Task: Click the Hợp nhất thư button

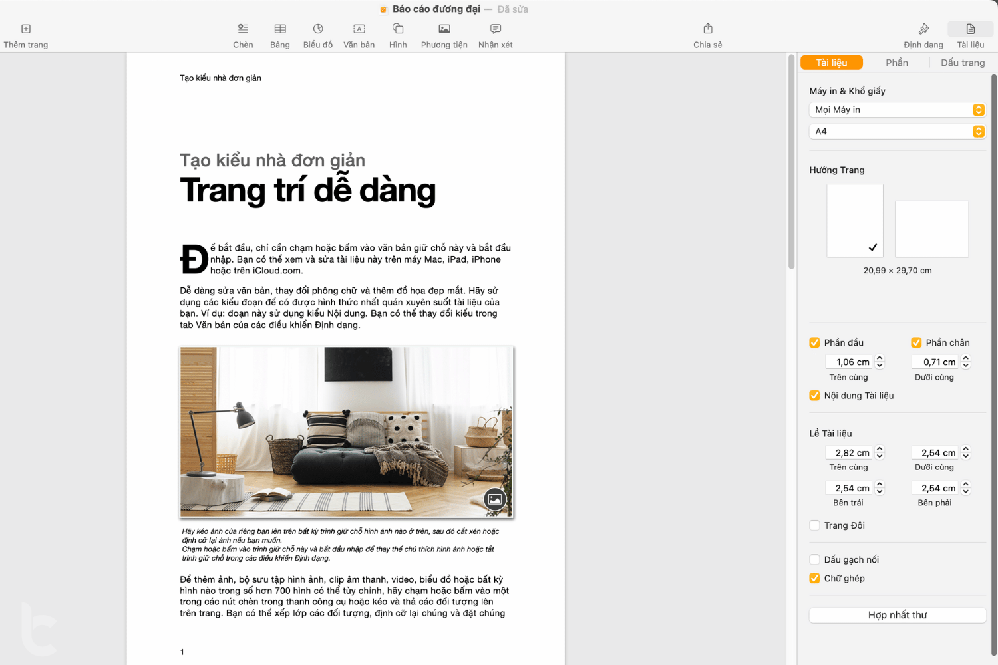Action: [x=897, y=615]
